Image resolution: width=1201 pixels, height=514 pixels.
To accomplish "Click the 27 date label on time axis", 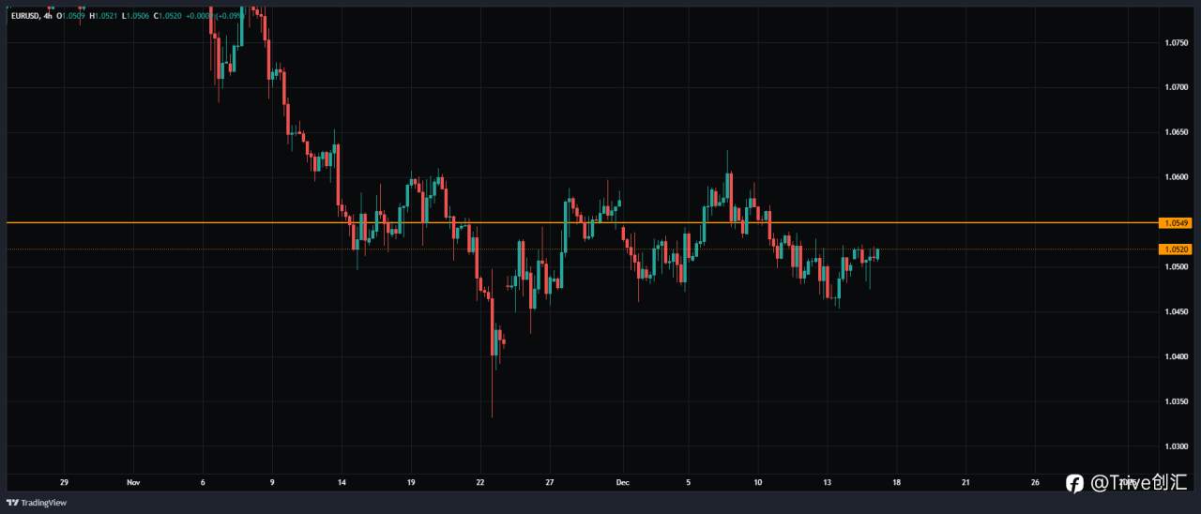I will click(550, 482).
